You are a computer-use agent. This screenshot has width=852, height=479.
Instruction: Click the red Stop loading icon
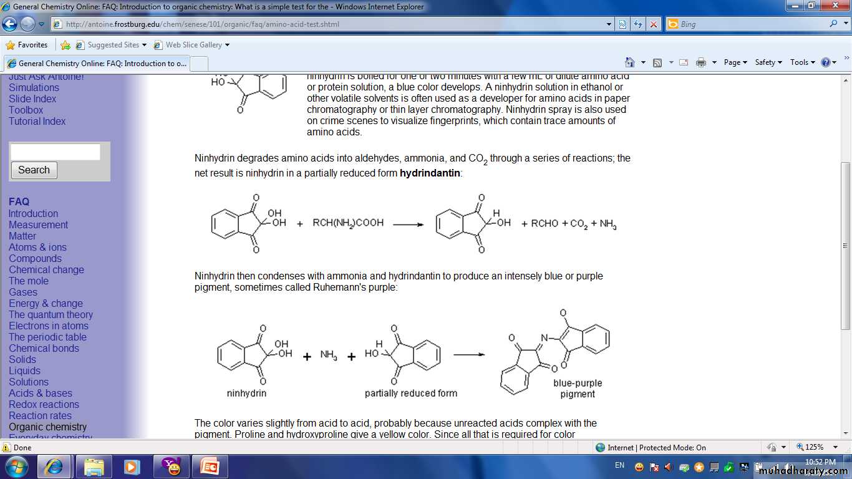pyautogui.click(x=653, y=24)
